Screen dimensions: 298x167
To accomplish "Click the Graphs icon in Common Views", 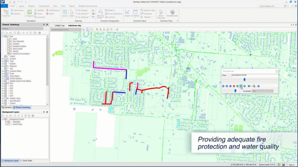I will pos(127,13).
